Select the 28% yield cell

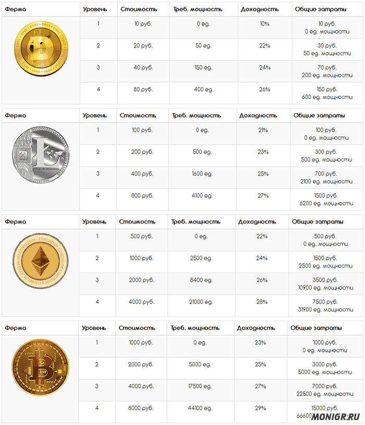click(x=262, y=302)
